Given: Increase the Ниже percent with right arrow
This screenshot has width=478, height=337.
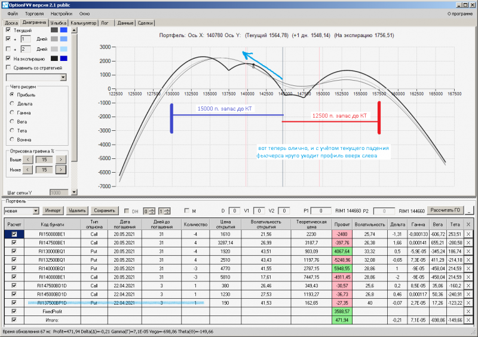Looking at the screenshot, I should 61,170.
